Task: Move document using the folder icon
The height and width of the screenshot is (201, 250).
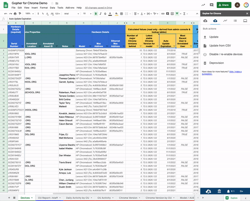Action: click(57, 3)
